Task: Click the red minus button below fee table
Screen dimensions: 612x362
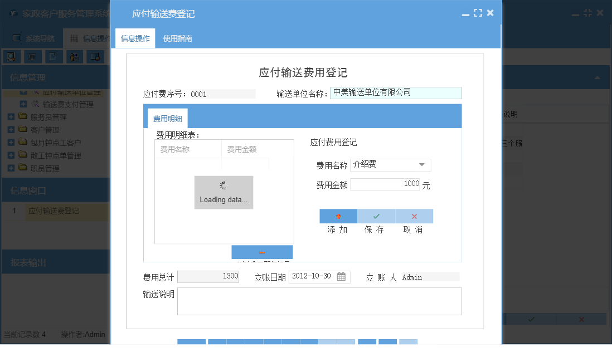Action: pos(261,252)
